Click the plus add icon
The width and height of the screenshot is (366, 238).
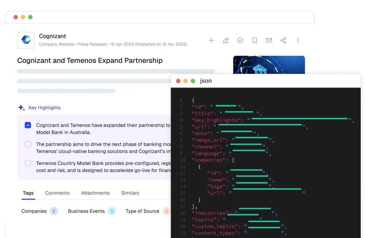click(211, 40)
